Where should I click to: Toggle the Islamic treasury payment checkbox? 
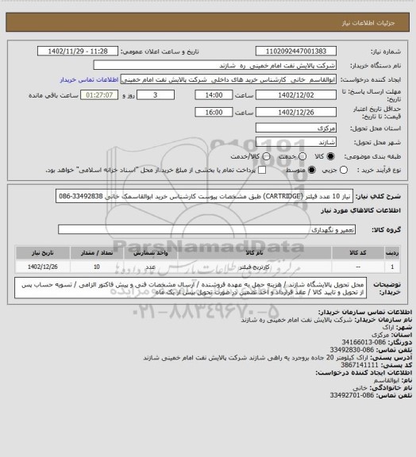pyautogui.click(x=262, y=170)
